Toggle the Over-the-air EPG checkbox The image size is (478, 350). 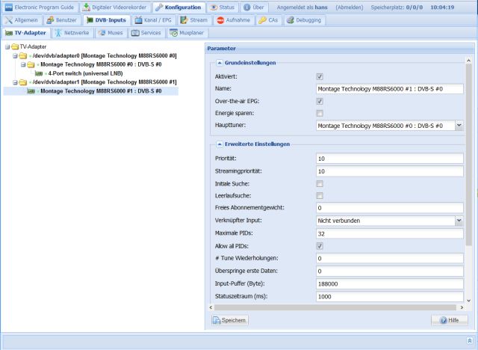coord(320,101)
